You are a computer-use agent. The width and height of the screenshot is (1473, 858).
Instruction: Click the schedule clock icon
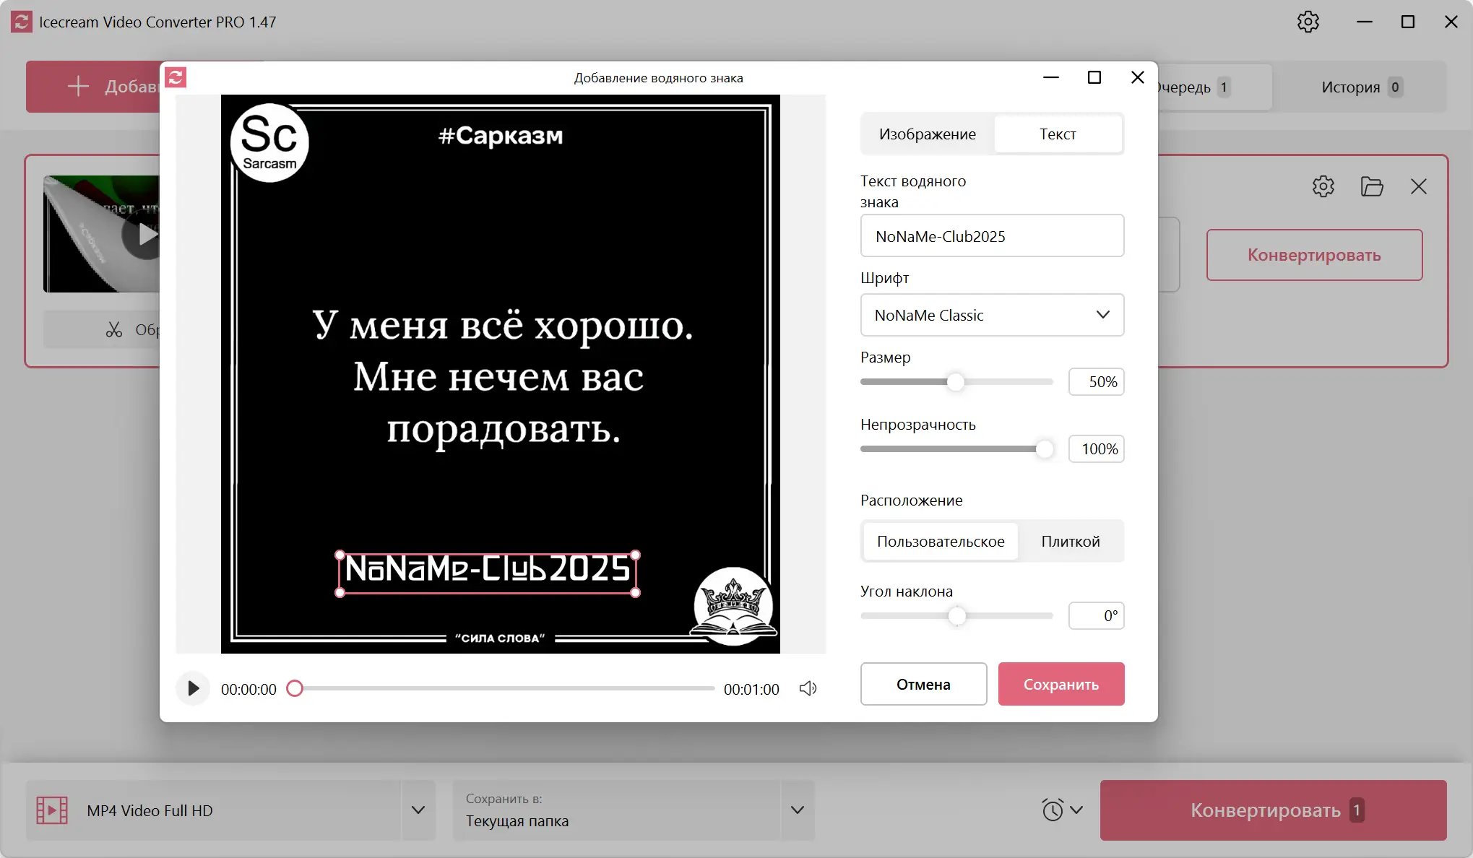pos(1053,810)
